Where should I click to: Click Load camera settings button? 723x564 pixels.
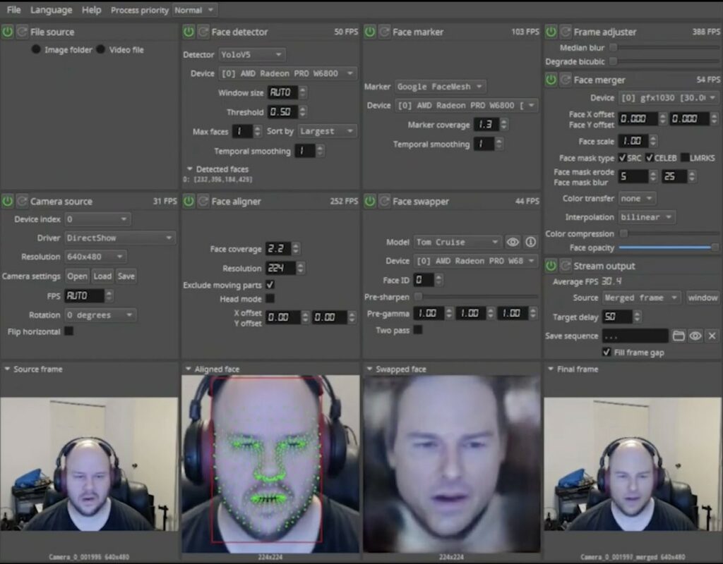tap(102, 276)
